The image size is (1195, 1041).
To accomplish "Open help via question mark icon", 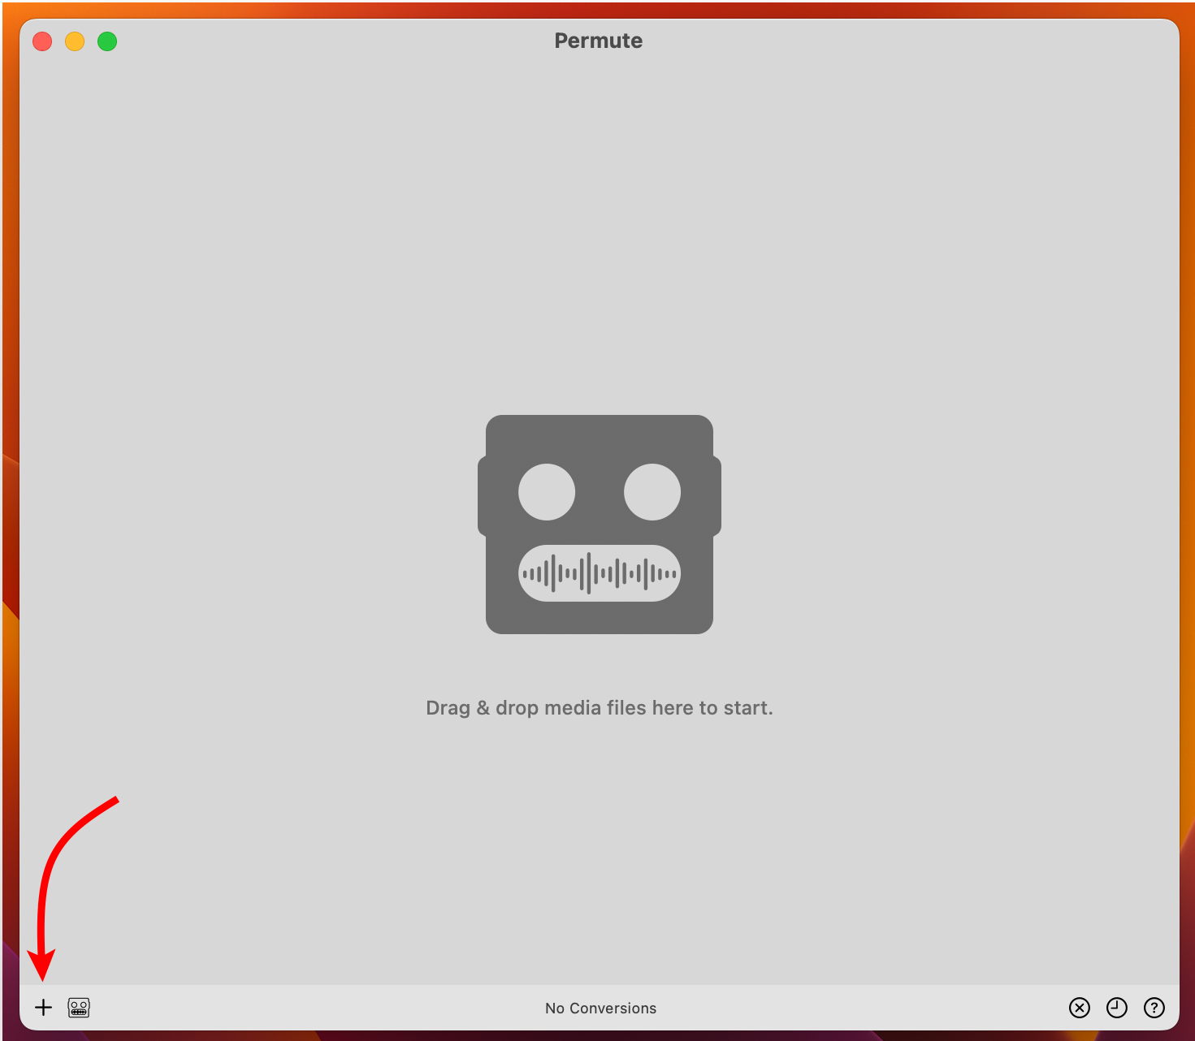I will coord(1154,1008).
